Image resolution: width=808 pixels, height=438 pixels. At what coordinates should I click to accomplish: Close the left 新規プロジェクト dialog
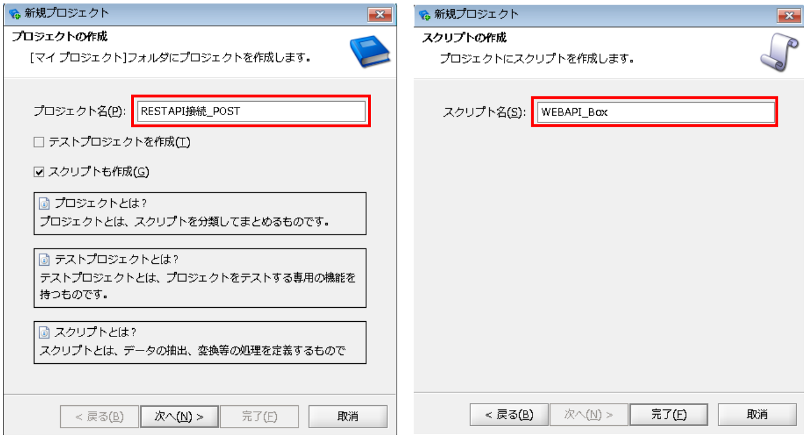(x=381, y=15)
